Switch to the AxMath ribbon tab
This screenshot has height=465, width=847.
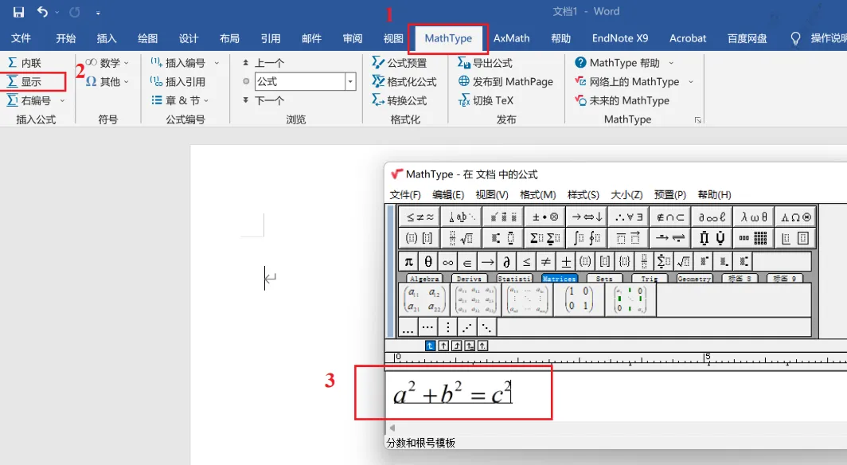pos(512,38)
